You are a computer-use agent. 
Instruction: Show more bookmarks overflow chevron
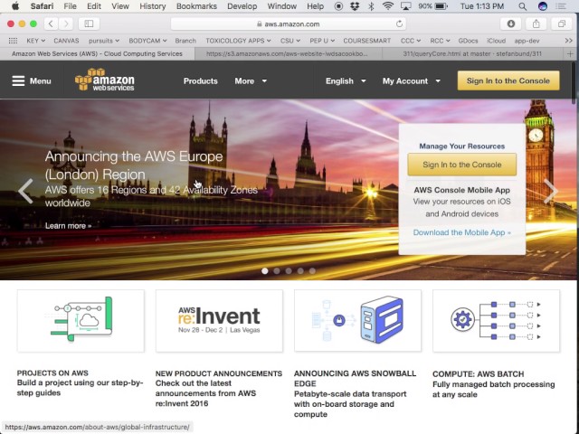569,41
